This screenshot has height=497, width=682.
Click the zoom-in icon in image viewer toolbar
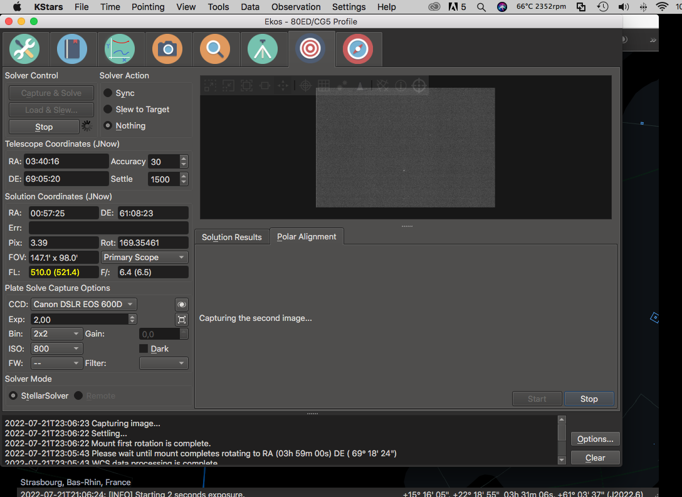(211, 86)
